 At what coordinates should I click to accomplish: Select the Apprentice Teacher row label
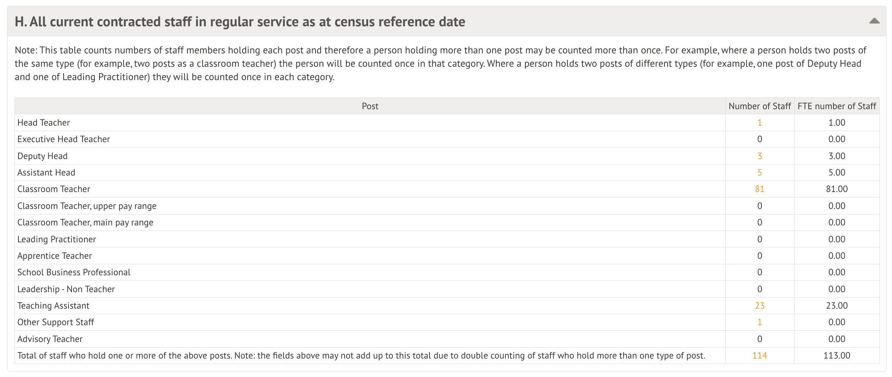pyautogui.click(x=55, y=256)
